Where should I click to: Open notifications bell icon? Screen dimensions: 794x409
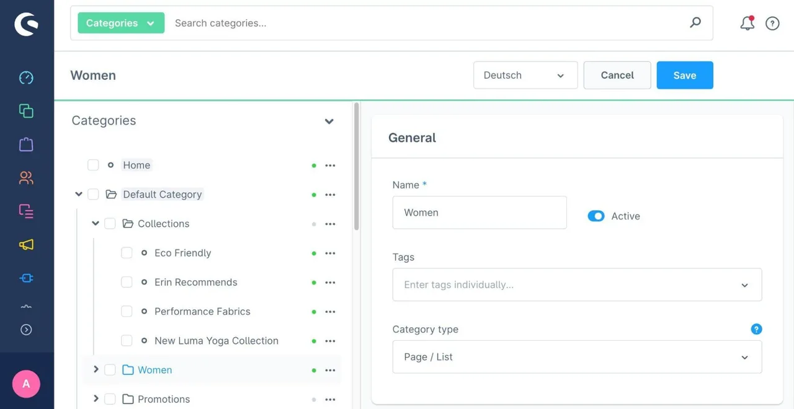point(747,23)
